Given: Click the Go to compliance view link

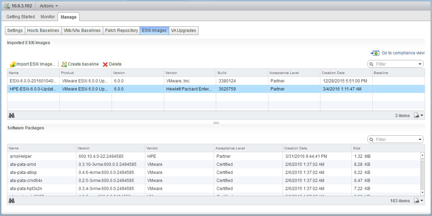Looking at the screenshot, I should 403,53.
